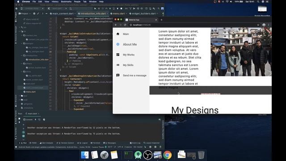Click the search icon in Android Studio toolbar
The width and height of the screenshot is (286, 161).
(x=159, y=8)
